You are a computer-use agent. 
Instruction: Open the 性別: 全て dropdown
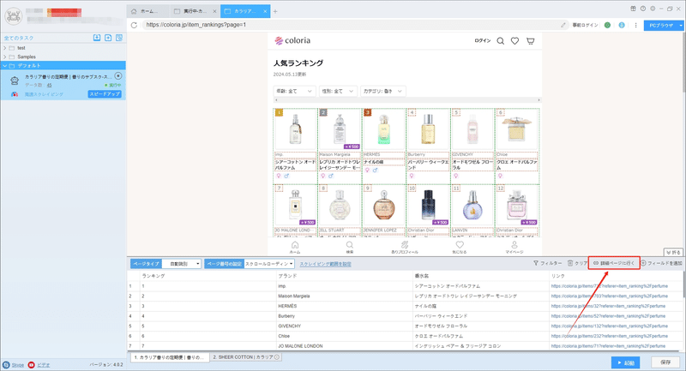coord(338,91)
